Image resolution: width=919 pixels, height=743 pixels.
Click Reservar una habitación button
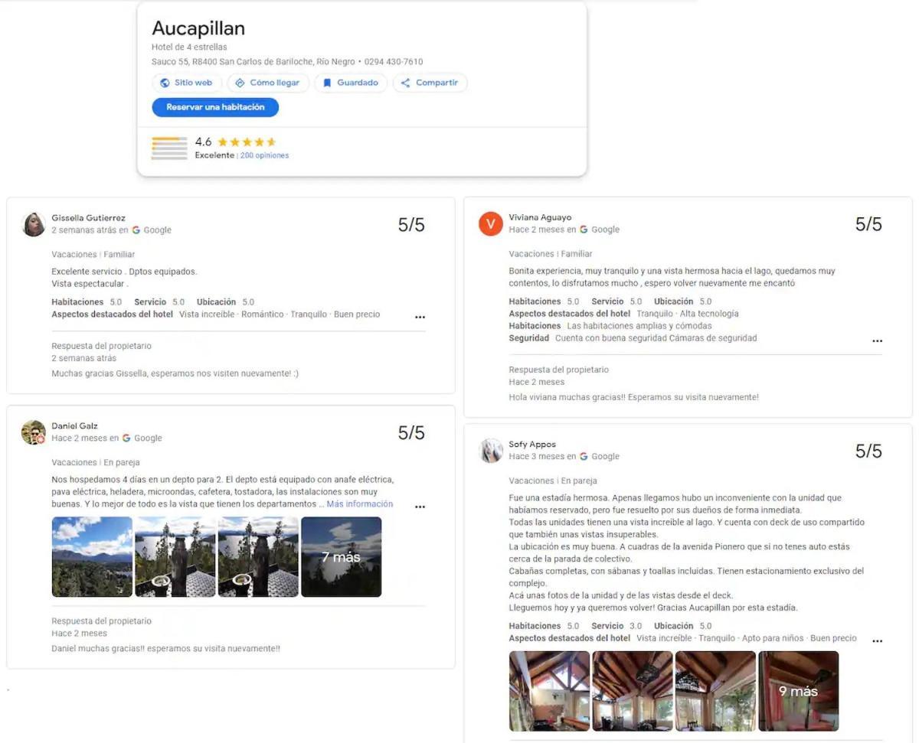coord(215,108)
